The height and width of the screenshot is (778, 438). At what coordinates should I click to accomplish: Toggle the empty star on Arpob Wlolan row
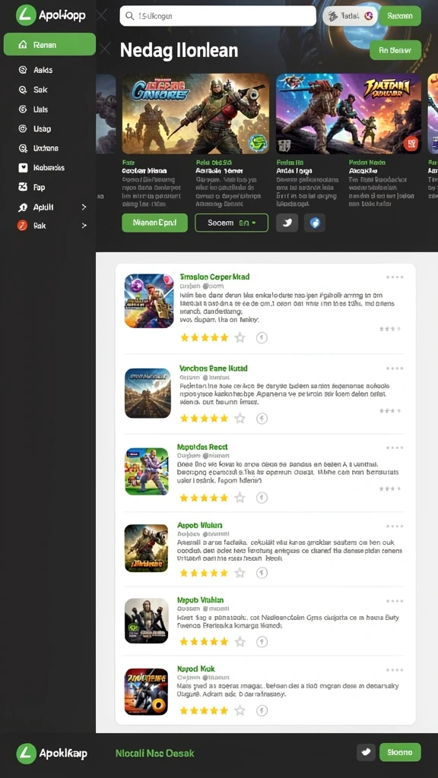pos(240,573)
